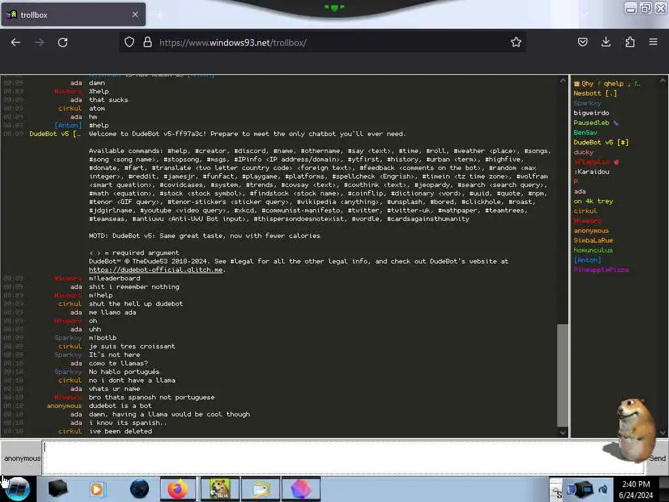Viewport: 669px width, 502px height.
Task: Select user ':Karaidou' in user list
Action: pos(592,172)
